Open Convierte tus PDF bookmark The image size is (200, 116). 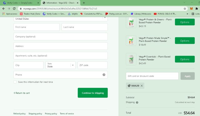click(92, 14)
